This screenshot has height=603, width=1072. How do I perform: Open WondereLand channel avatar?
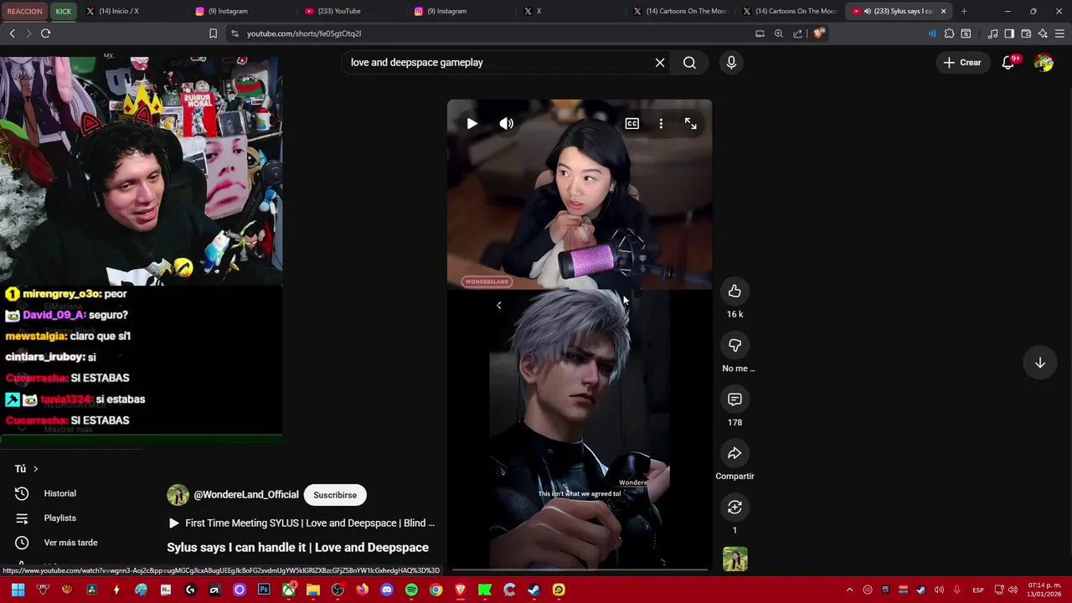coord(178,495)
